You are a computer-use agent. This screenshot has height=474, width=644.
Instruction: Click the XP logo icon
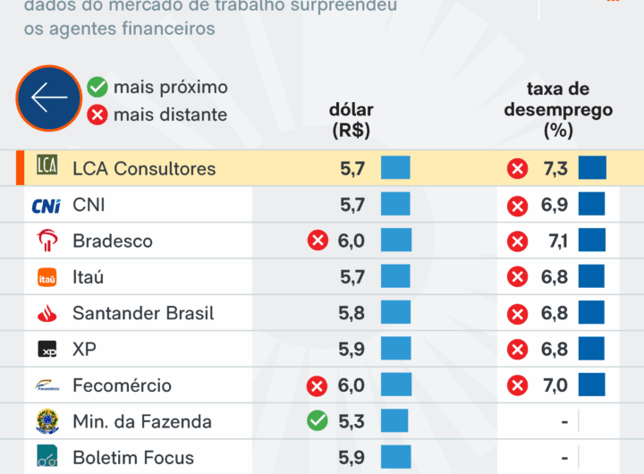pyautogui.click(x=47, y=350)
